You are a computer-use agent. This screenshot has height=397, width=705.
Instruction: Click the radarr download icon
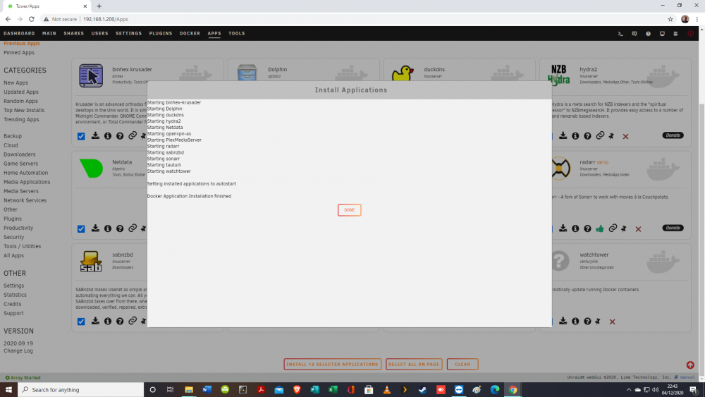(563, 228)
